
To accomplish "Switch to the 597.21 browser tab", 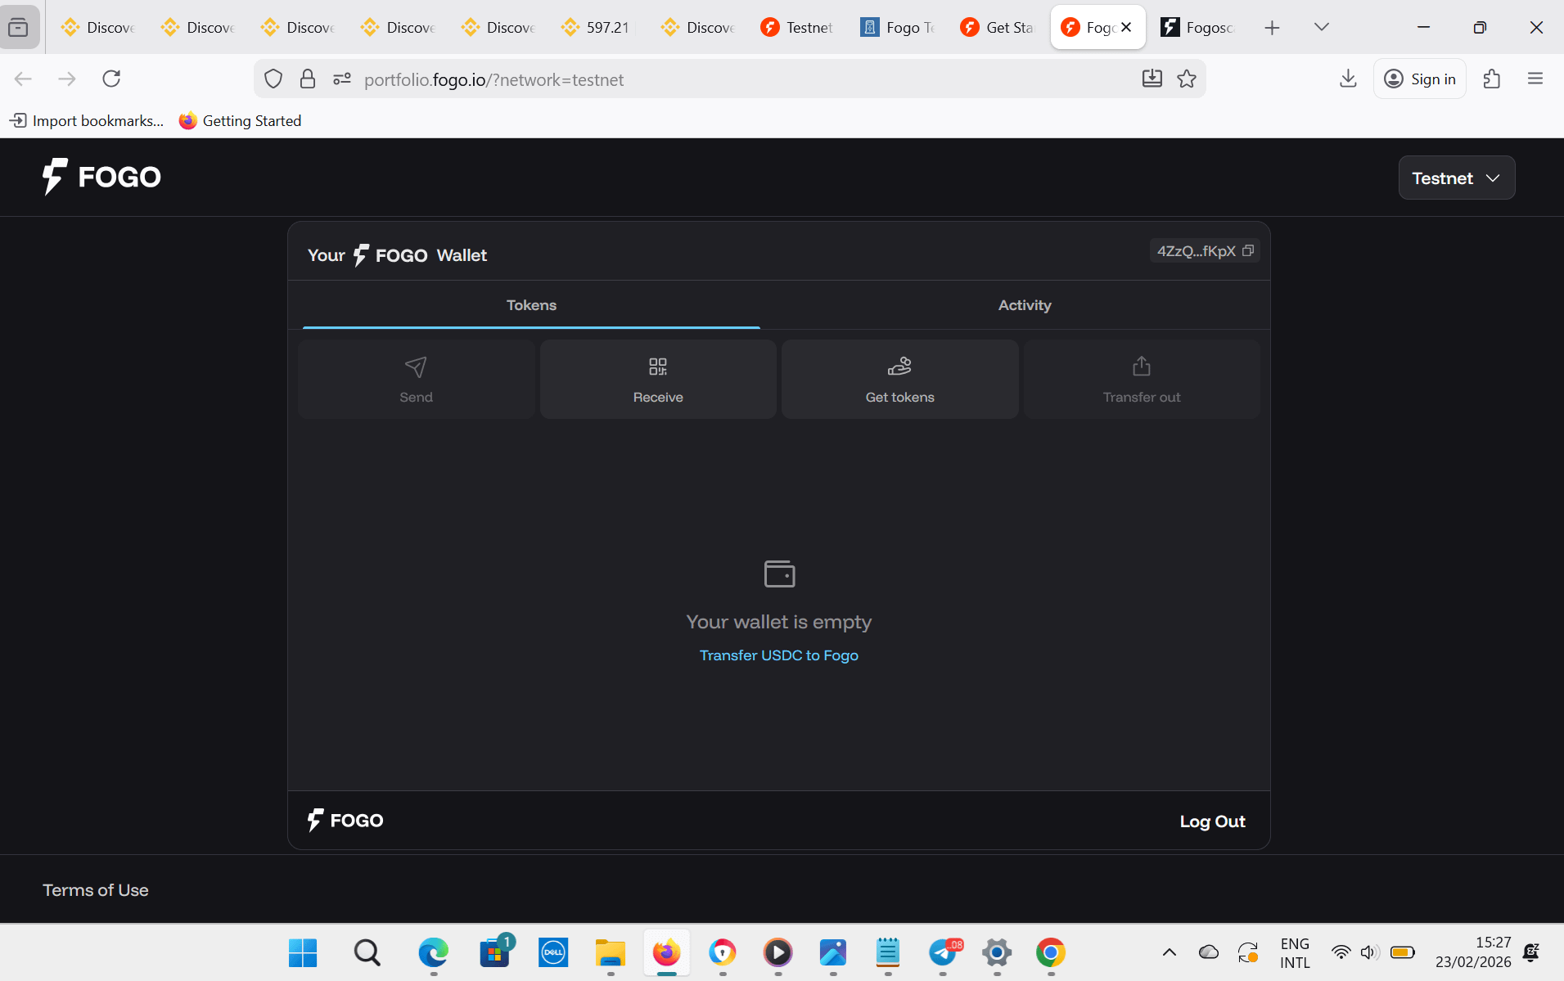I will tap(597, 27).
